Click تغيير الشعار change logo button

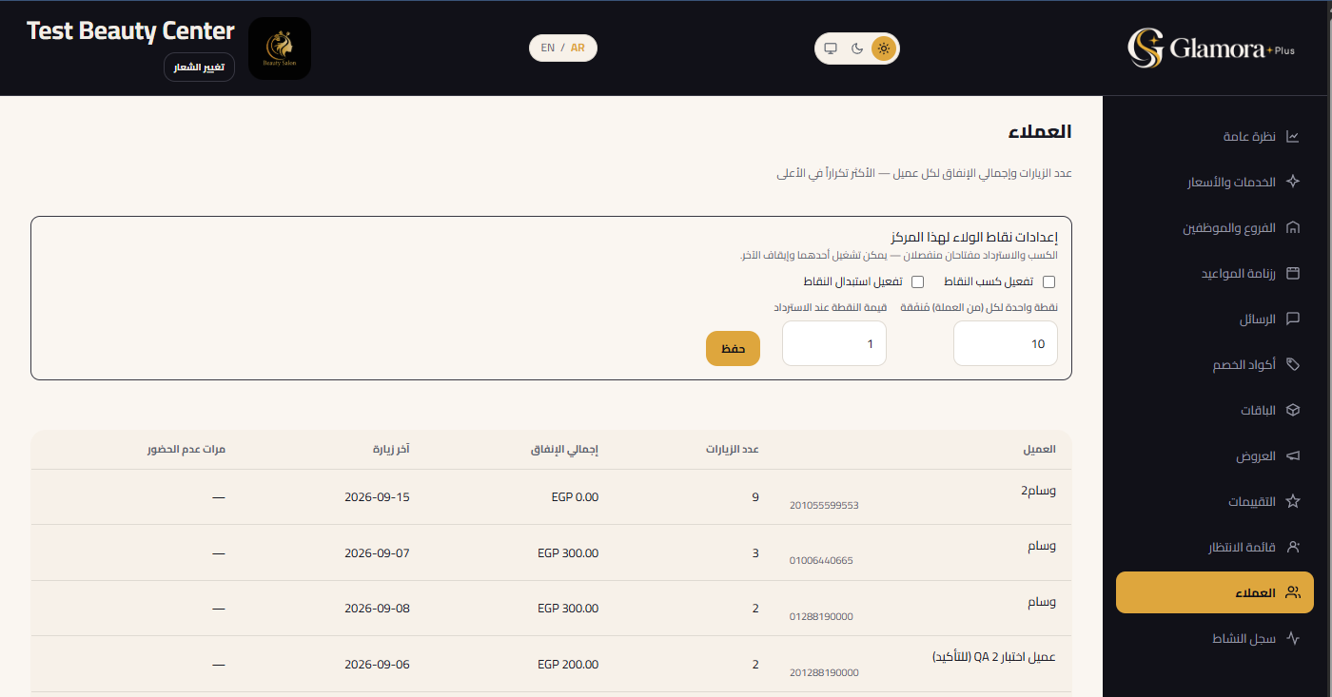(x=199, y=68)
